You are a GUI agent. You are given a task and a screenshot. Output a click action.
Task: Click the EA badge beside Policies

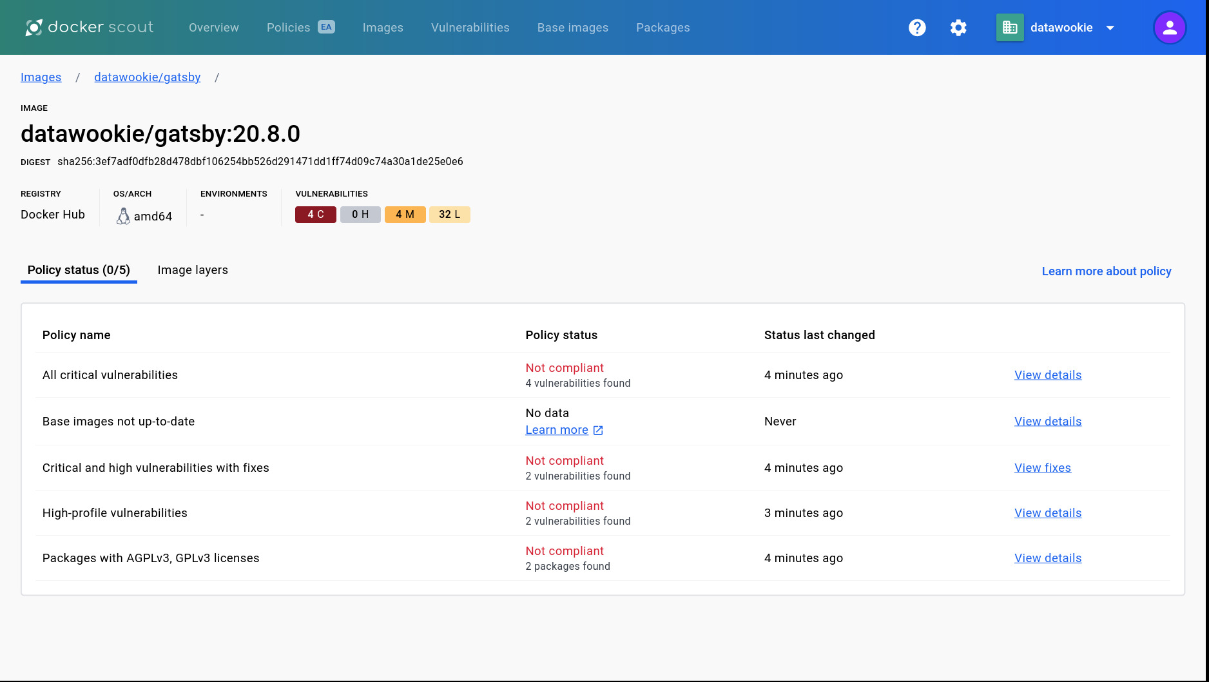326,27
